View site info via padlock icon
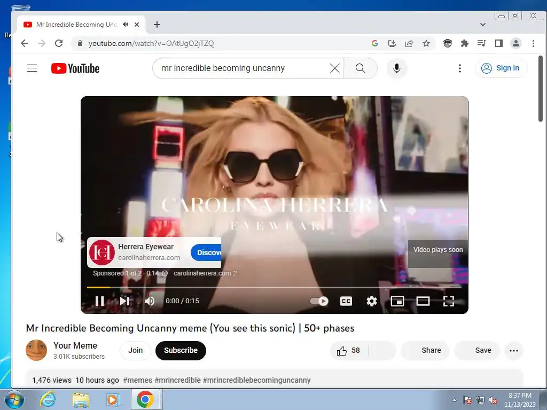The height and width of the screenshot is (410, 547). point(80,43)
